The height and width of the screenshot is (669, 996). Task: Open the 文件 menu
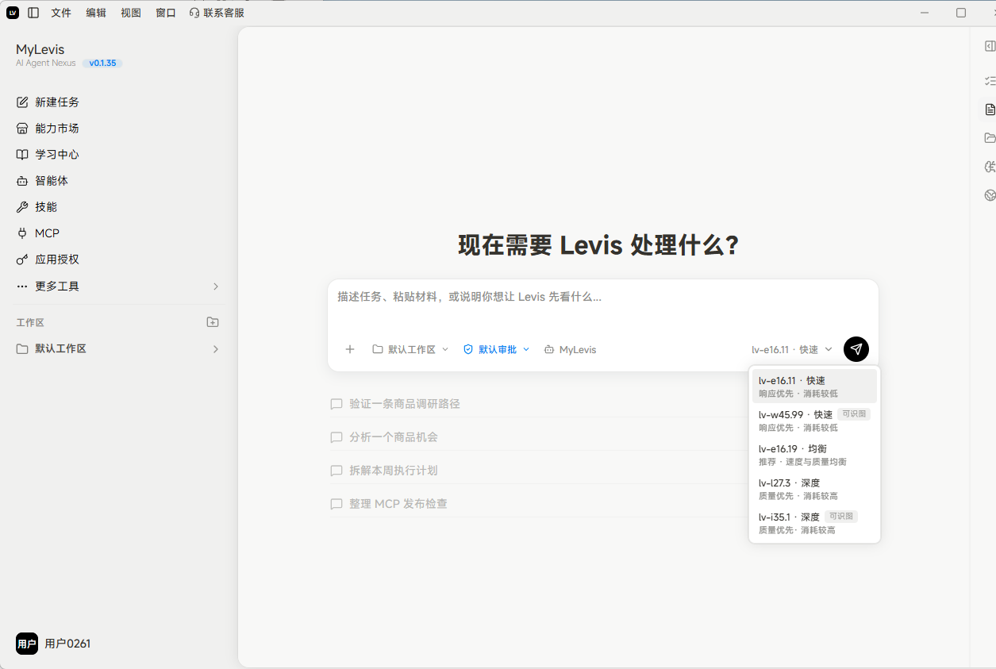(x=61, y=13)
